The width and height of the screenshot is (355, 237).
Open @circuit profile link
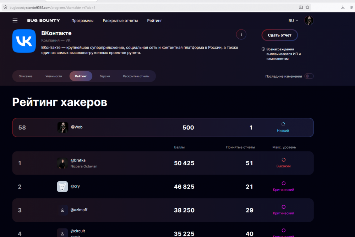tap(78, 231)
